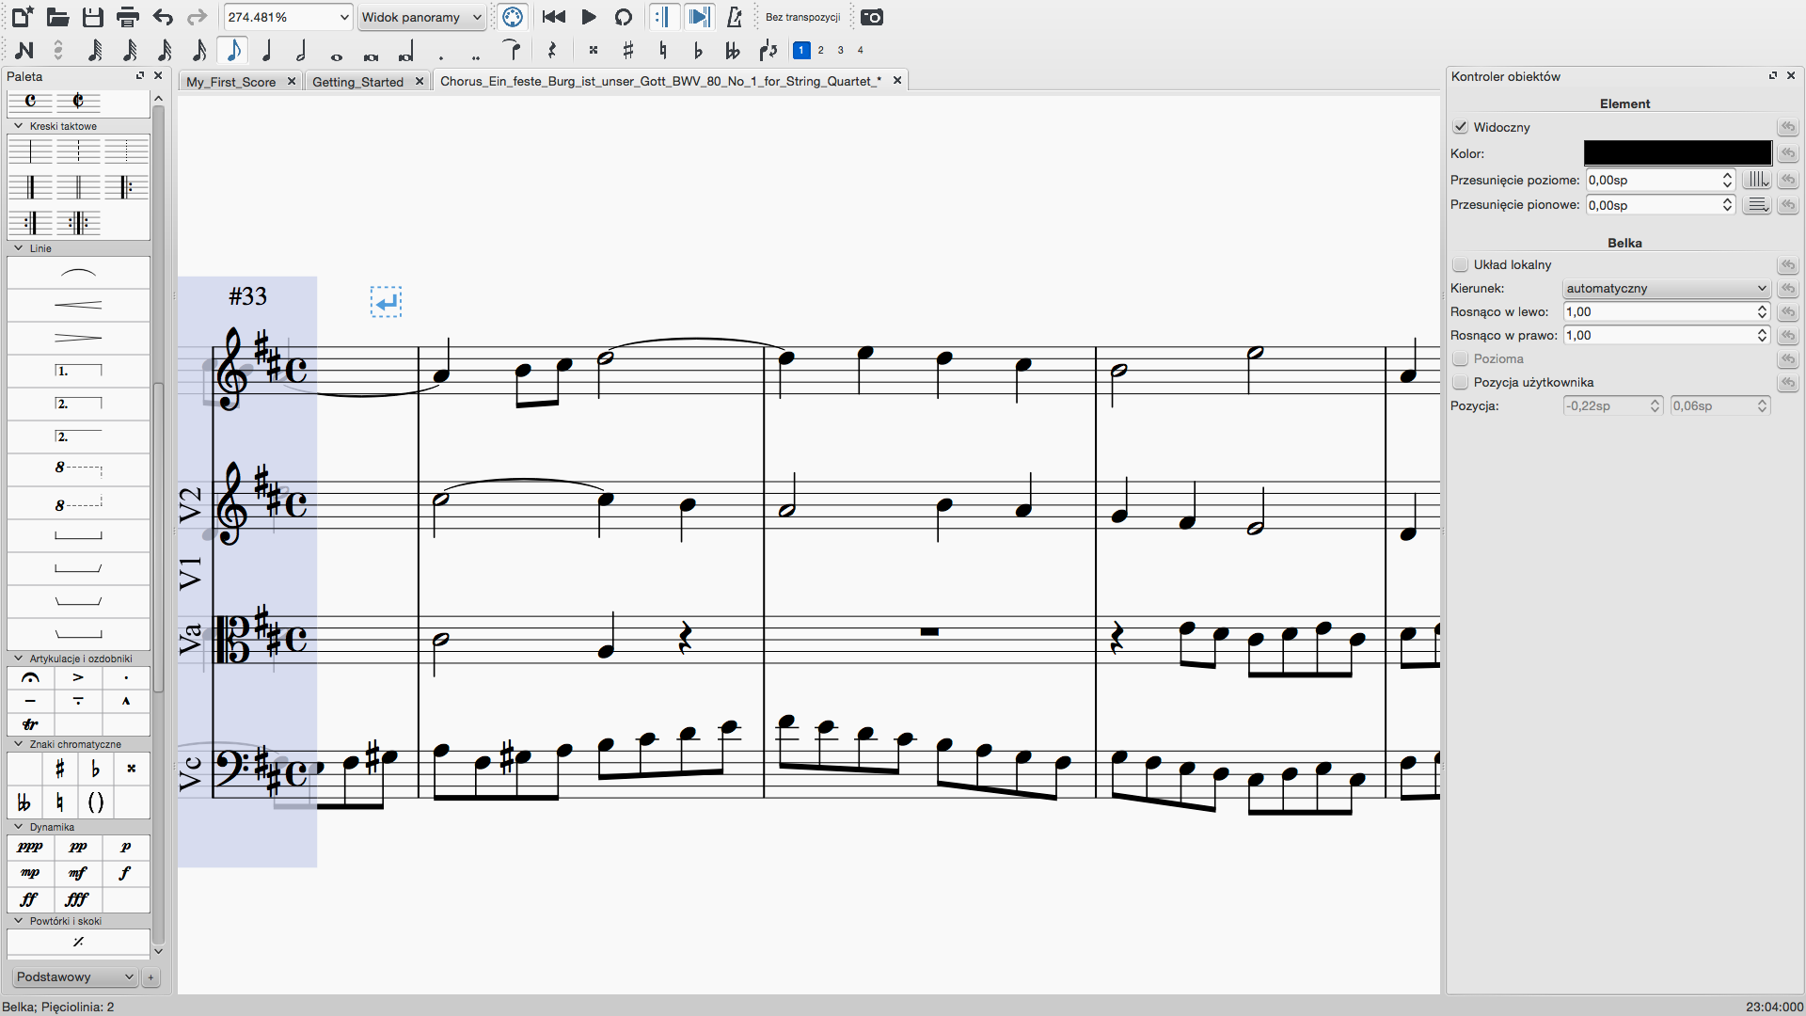
Task: Toggle the metronome
Action: (x=735, y=17)
